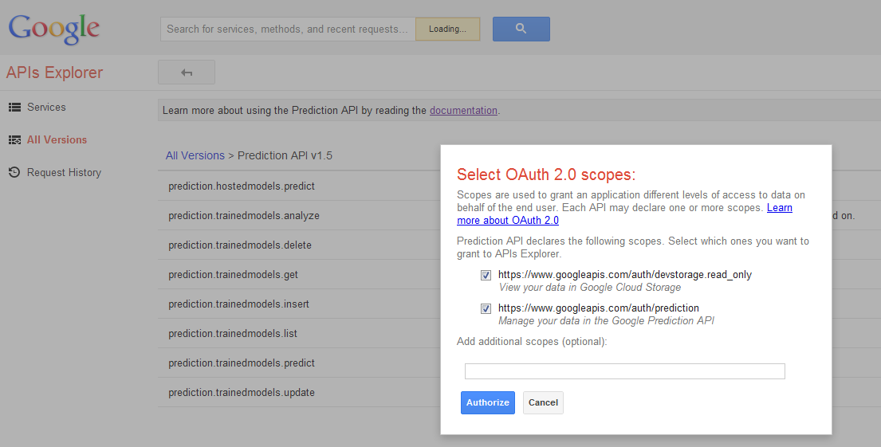Open the Prediction API documentation link
The width and height of the screenshot is (881, 447).
click(463, 111)
